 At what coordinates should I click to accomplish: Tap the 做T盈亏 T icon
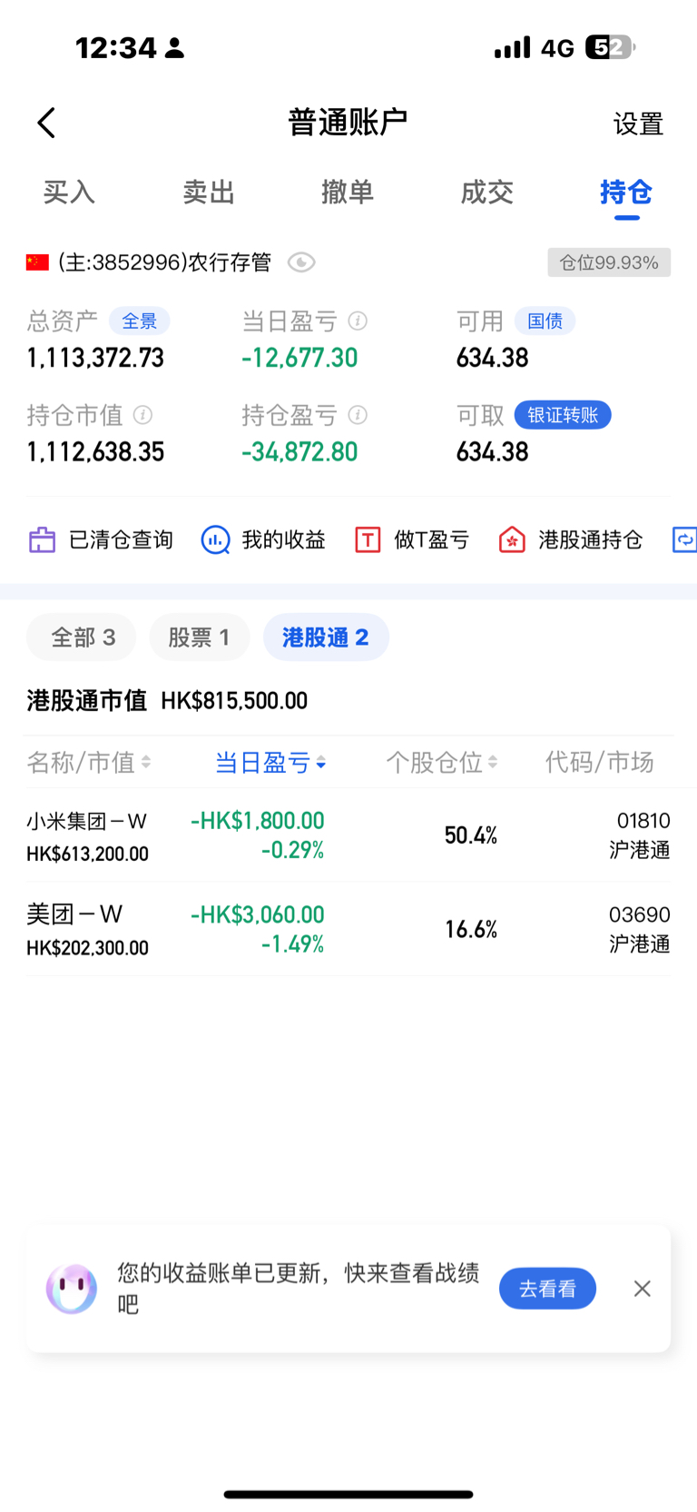(368, 539)
